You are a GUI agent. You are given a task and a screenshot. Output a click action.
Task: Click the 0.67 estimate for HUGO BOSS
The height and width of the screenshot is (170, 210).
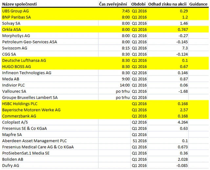pyautogui.click(x=184, y=66)
